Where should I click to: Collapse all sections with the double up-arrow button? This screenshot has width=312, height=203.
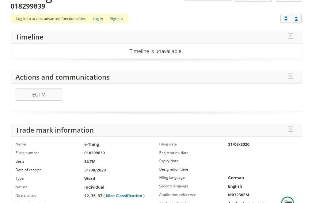pyautogui.click(x=296, y=19)
